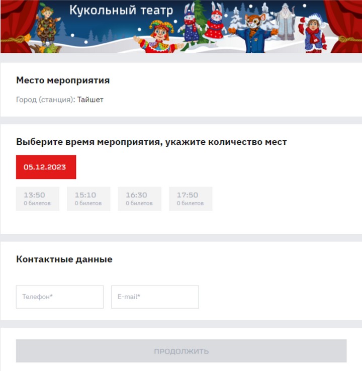Viewport: 362px width, 371px height.
Task: Click the Место мероприятия heading
Action: pos(63,80)
